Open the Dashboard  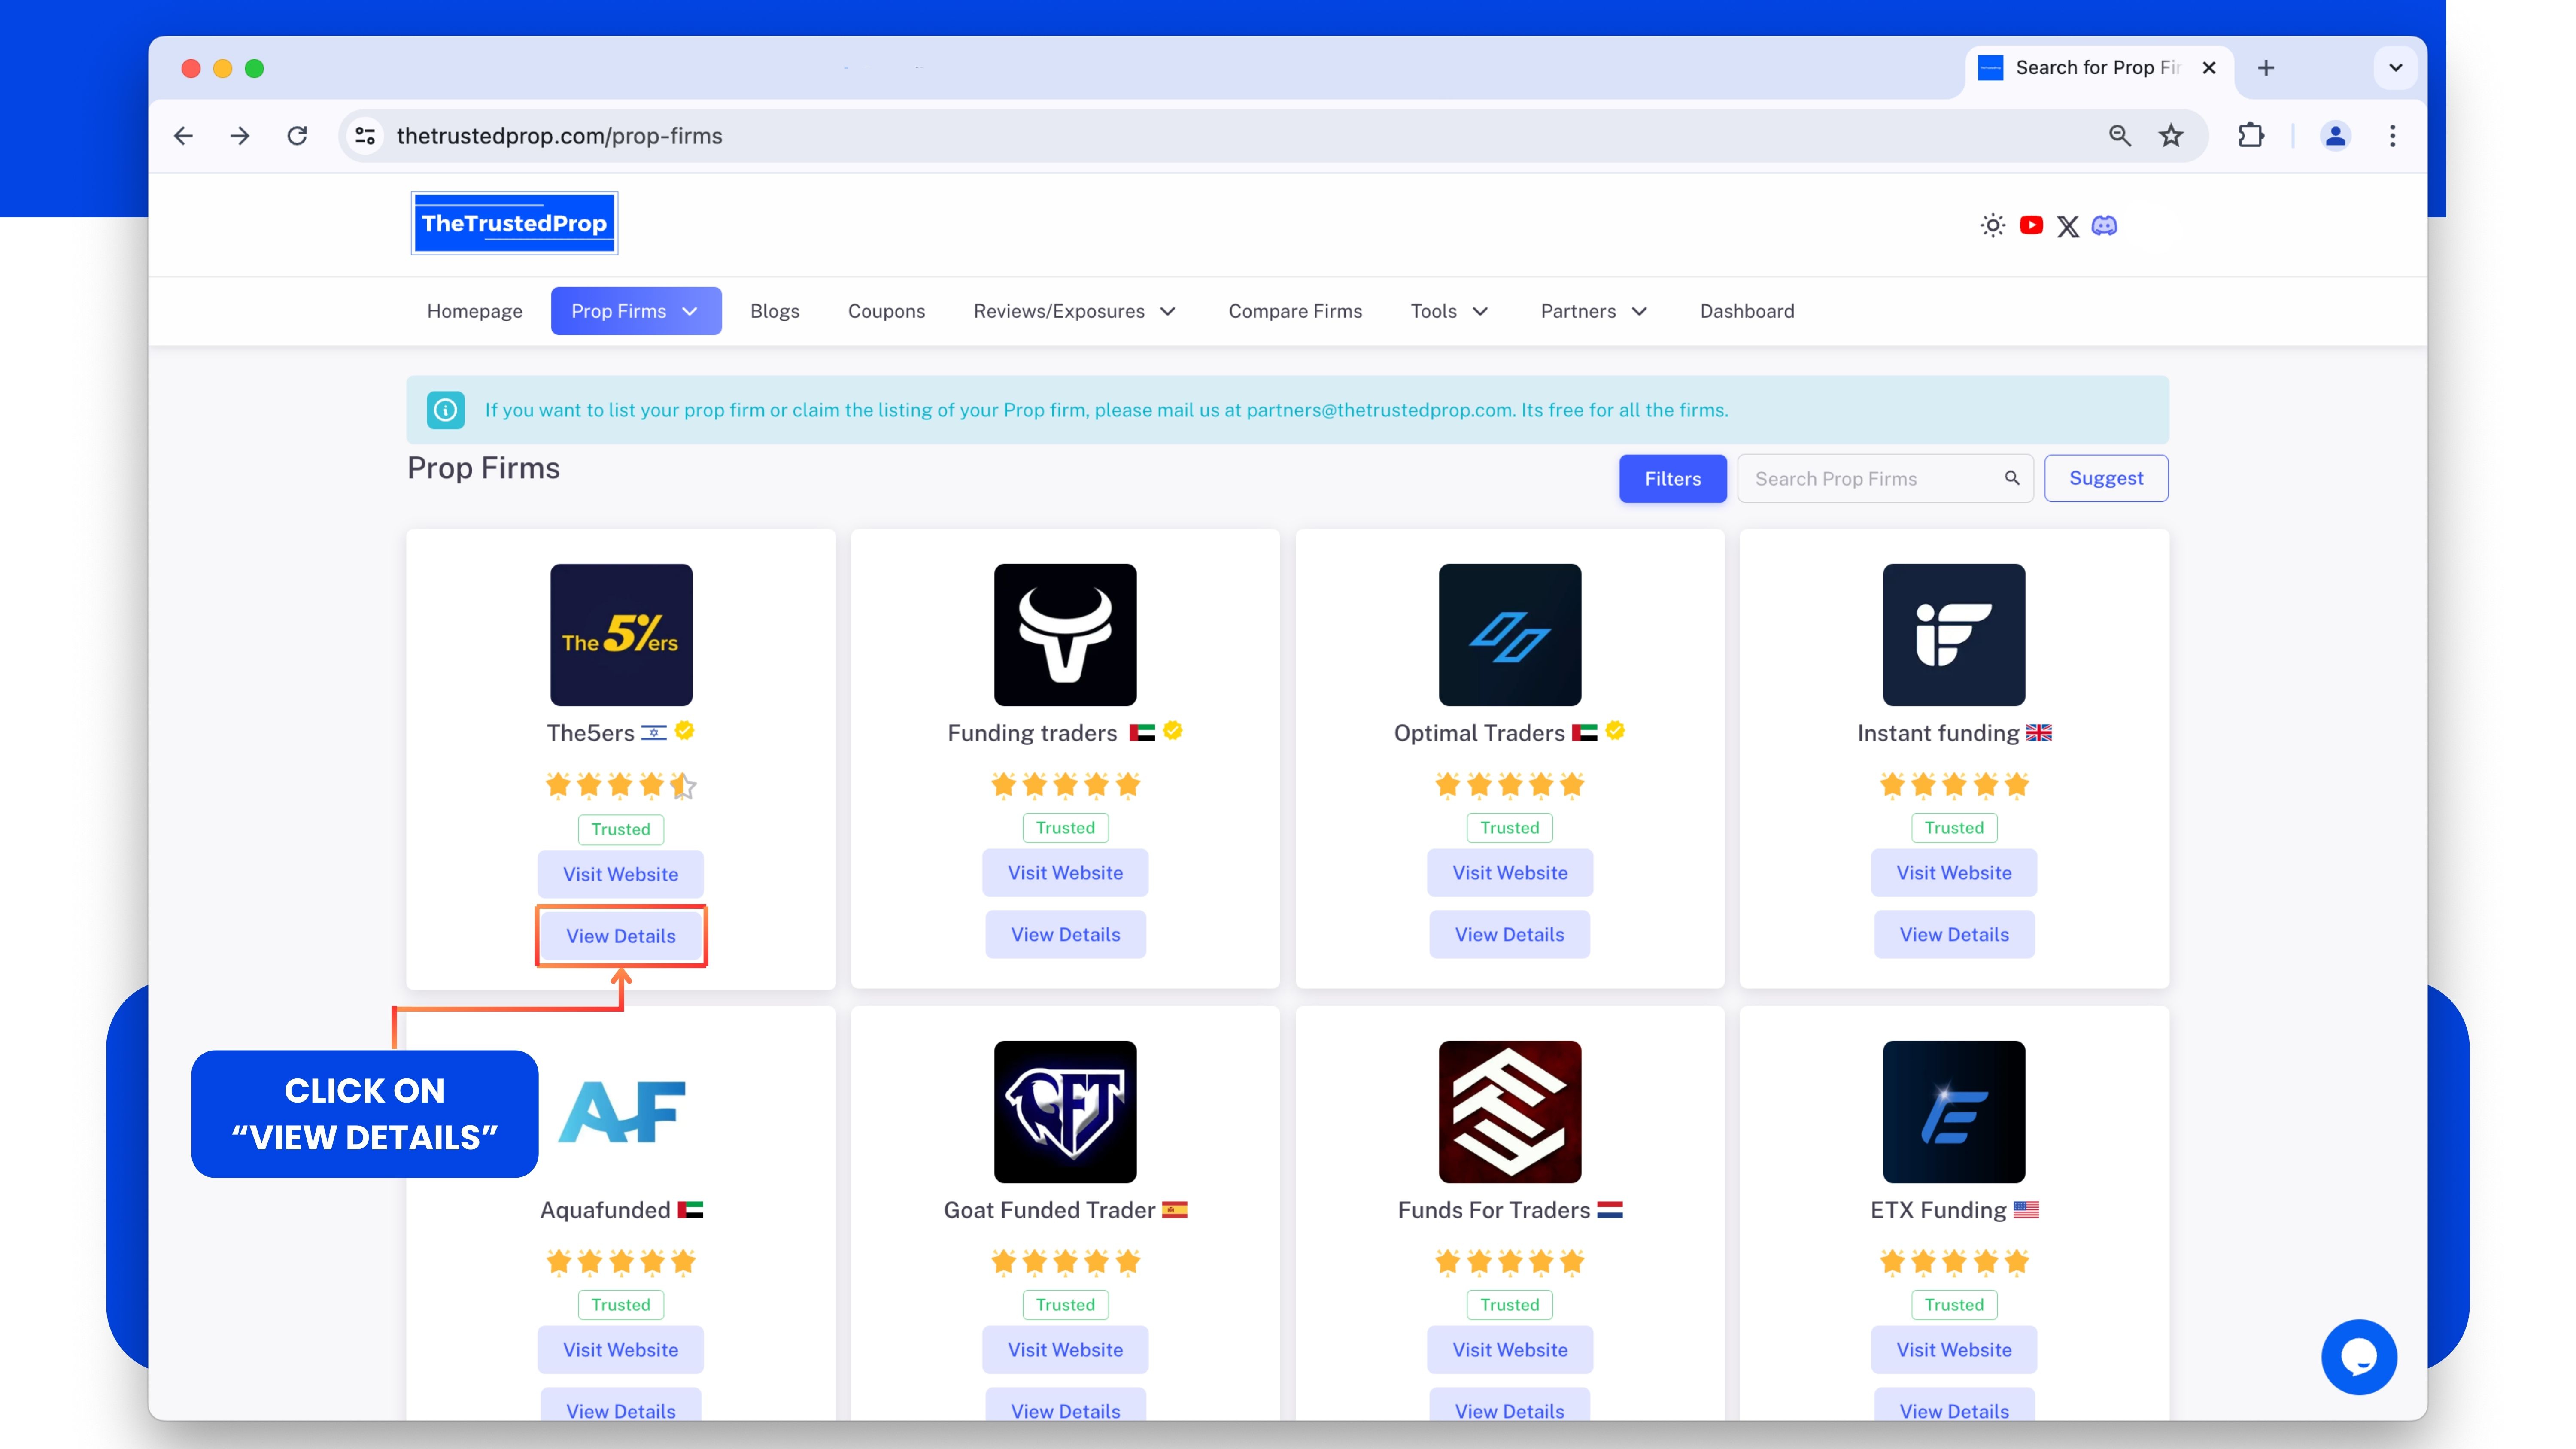pos(1747,311)
